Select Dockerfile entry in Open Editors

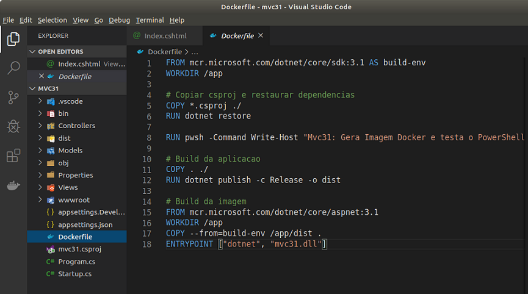click(77, 76)
